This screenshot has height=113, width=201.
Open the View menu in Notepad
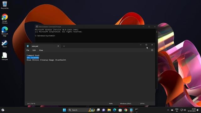[x=41, y=50]
